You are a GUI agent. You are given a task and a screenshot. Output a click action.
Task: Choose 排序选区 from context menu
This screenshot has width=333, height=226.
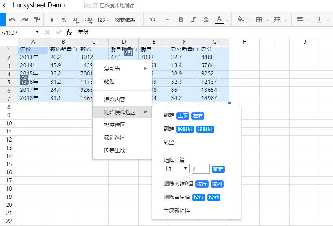pos(122,125)
